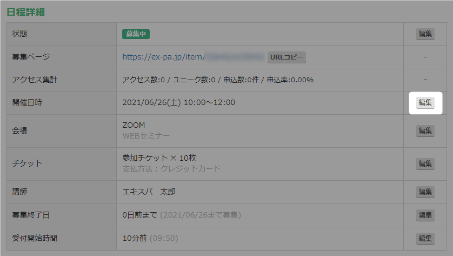This screenshot has width=453, height=256.
Task: Click the 募集中 status badge
Action: coord(136,34)
